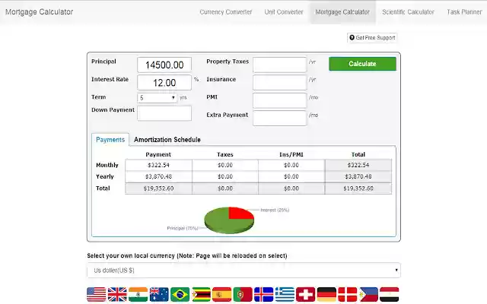487x304 pixels.
Task: Switch to the Amortization Schedule tab
Action: 167,140
